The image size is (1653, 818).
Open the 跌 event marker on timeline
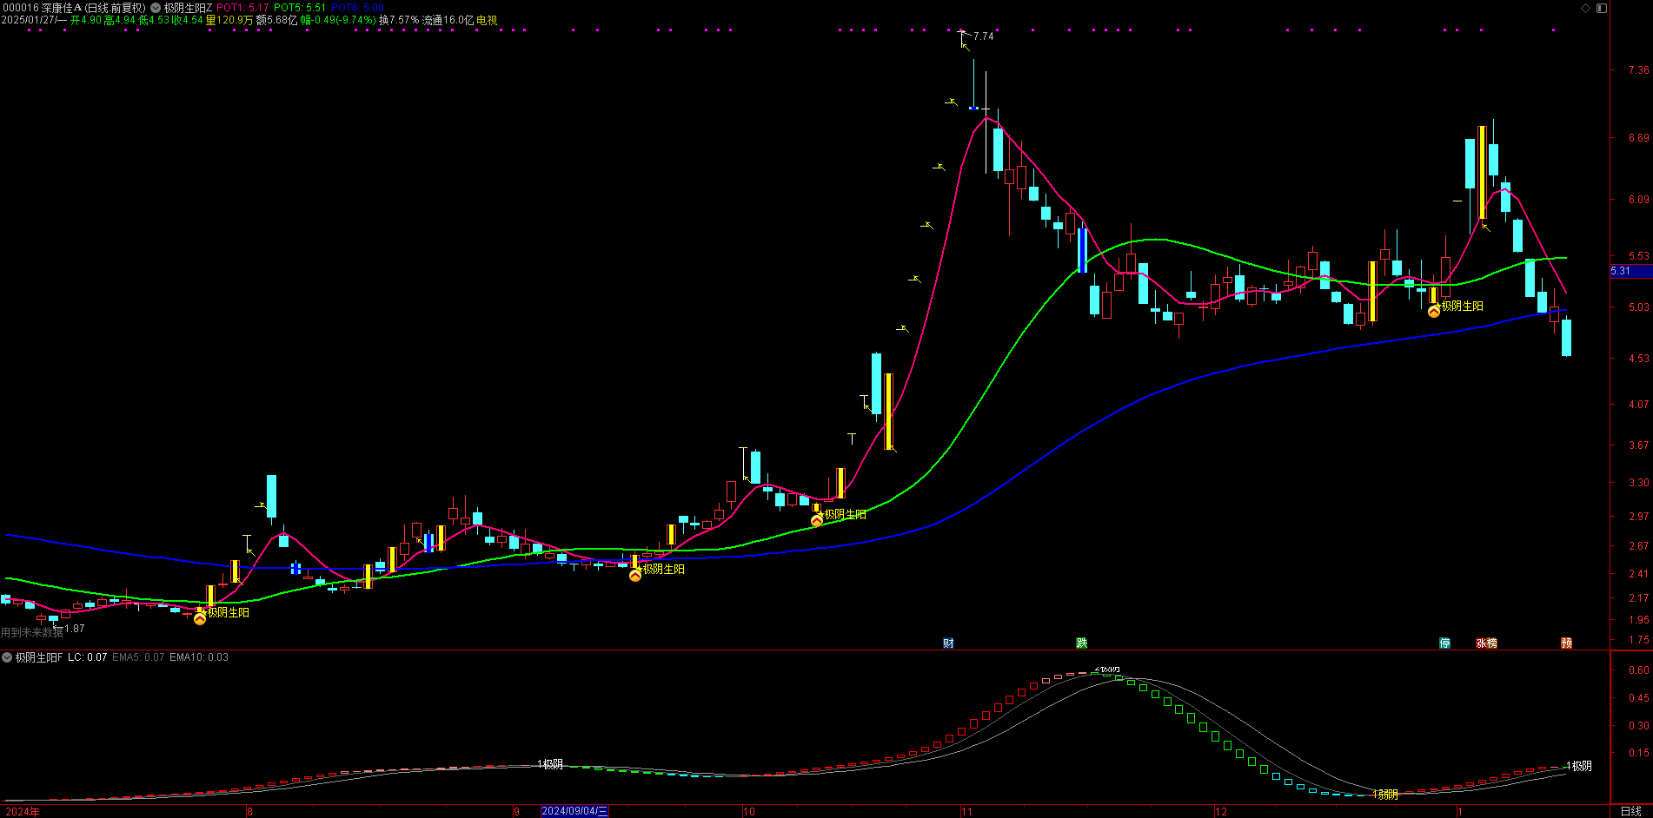point(1082,643)
